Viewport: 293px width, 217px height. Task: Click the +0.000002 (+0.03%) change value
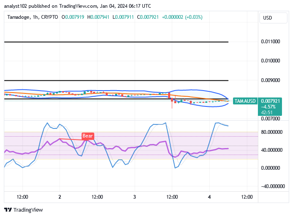(x=182, y=17)
